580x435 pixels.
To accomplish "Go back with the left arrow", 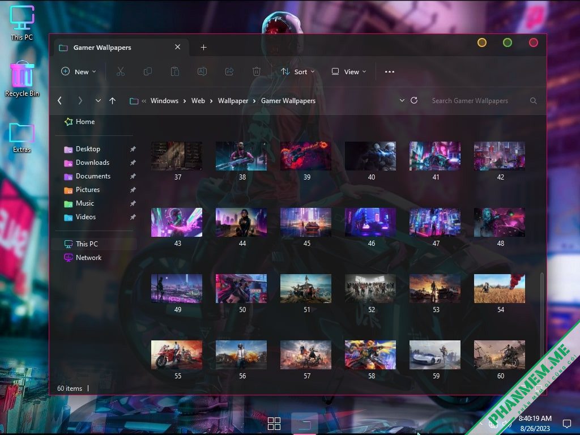I will pos(59,101).
